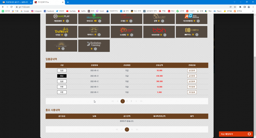Open the 지금 채팅하기 live chat button
The image size is (256, 138).
click(236, 134)
